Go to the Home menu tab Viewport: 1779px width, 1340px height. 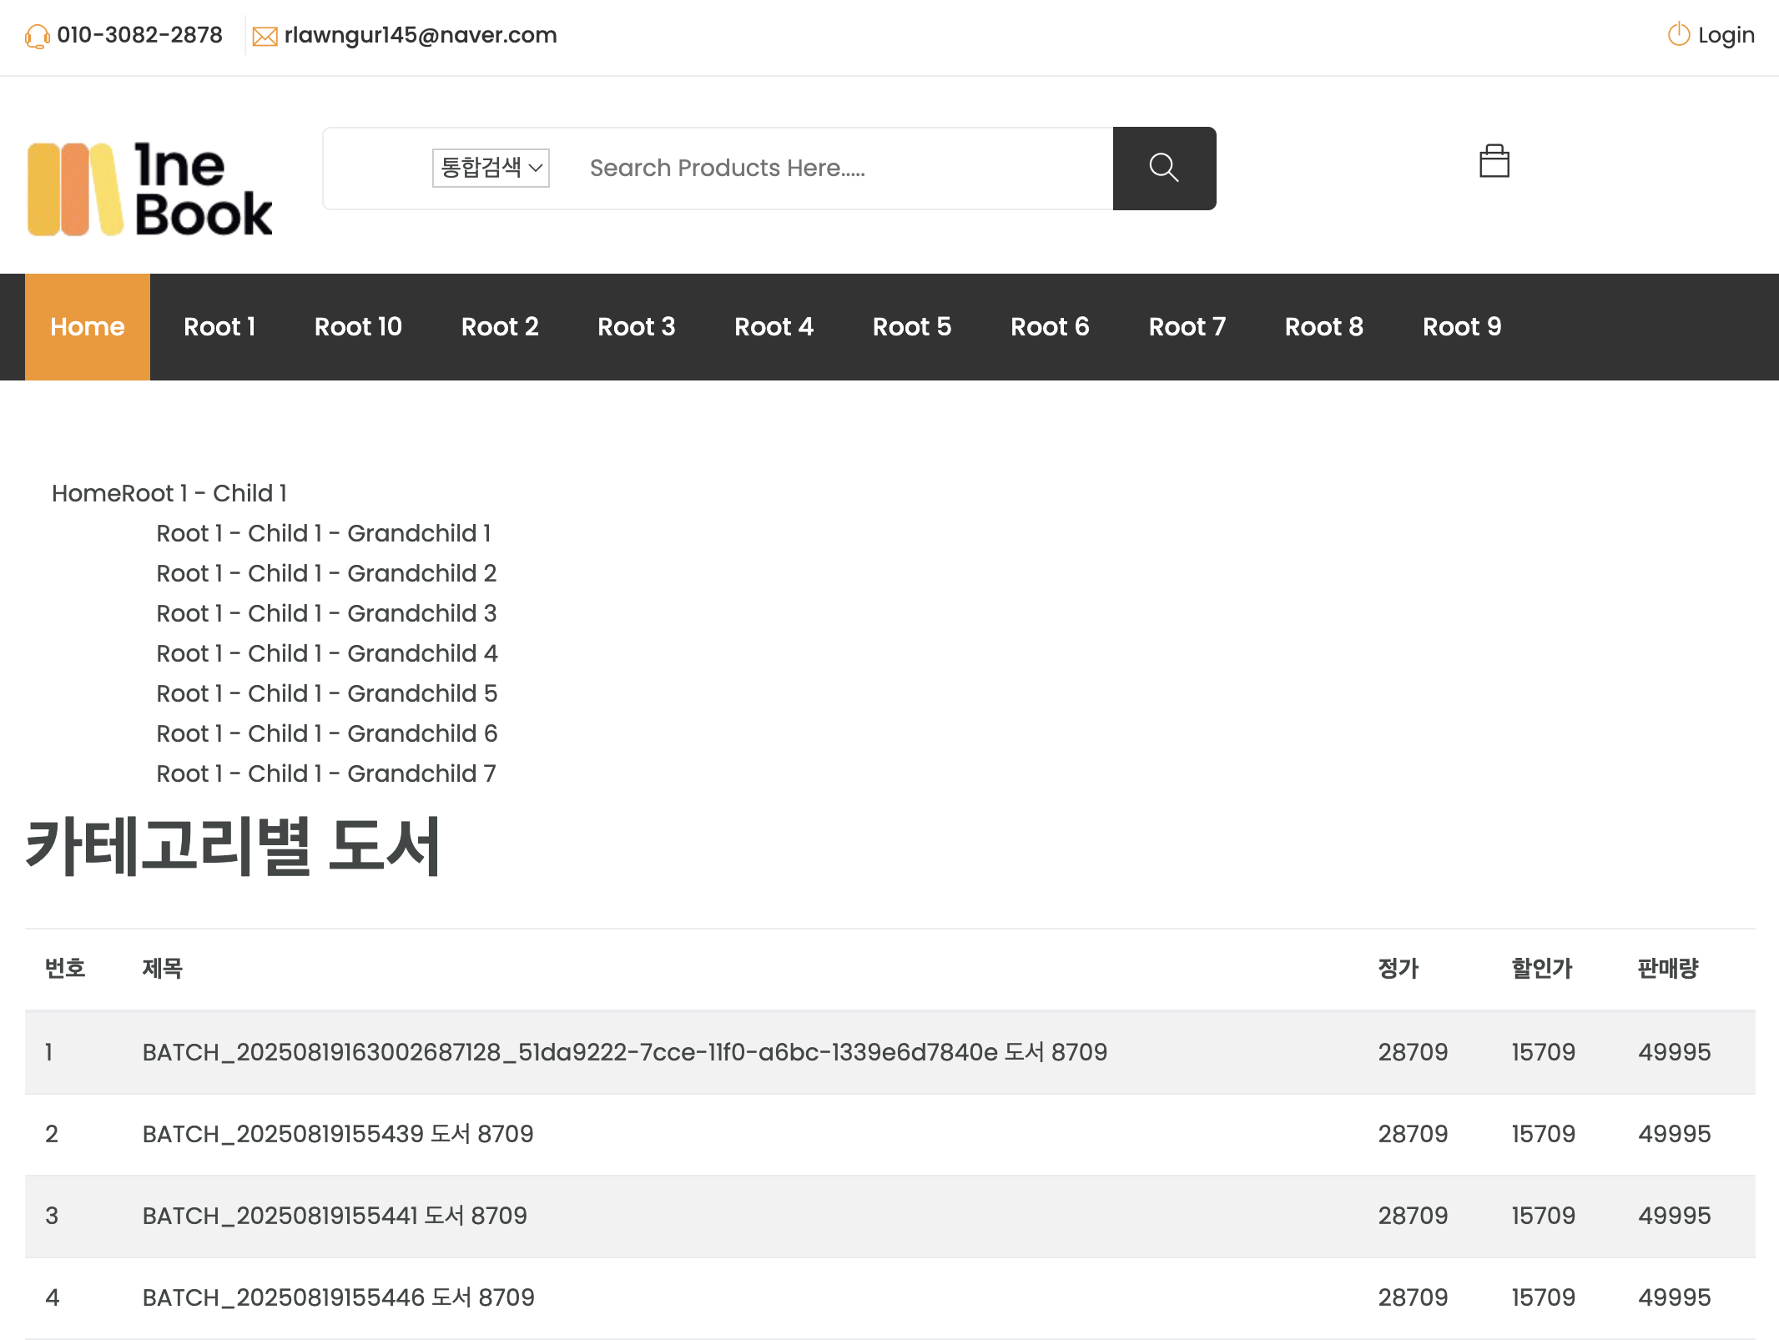88,327
